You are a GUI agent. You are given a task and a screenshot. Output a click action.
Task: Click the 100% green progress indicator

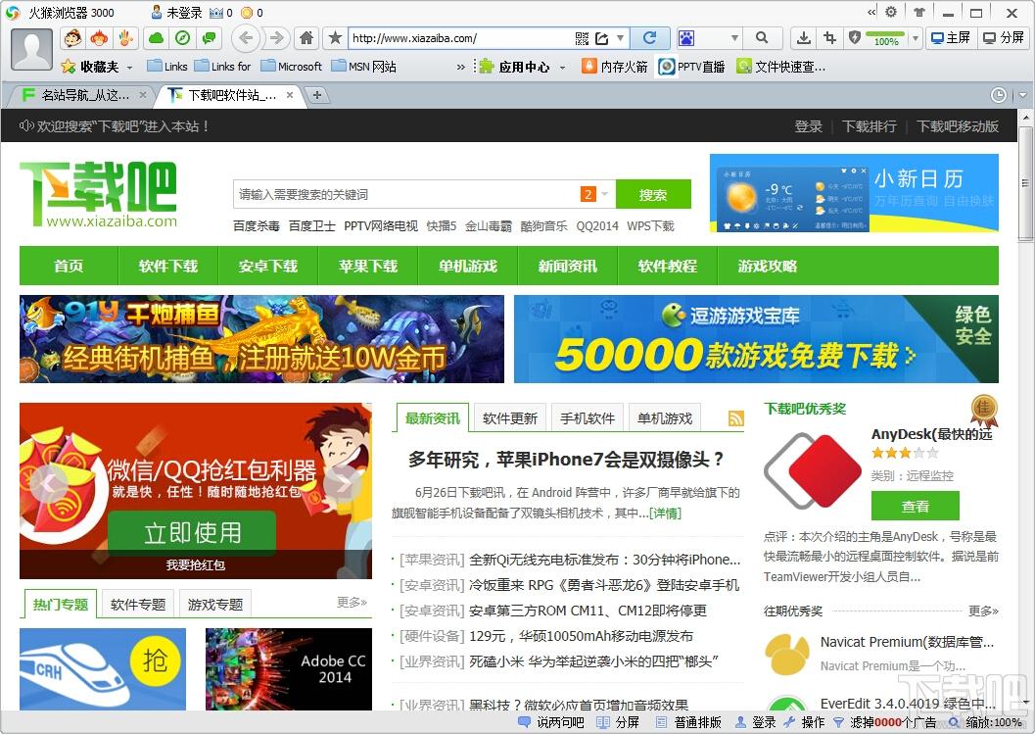click(885, 38)
